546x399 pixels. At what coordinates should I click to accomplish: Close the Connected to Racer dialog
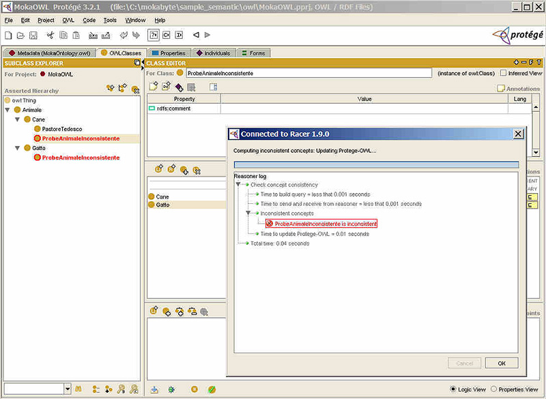pyautogui.click(x=518, y=134)
